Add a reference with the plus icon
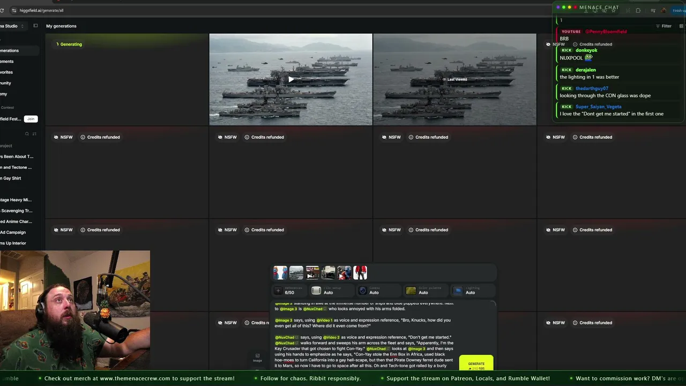The height and width of the screenshot is (386, 686). coord(278,291)
